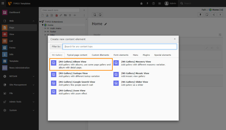The height and width of the screenshot is (130, 226).
Task: Select the Plugins tab
Action: click(x=146, y=55)
